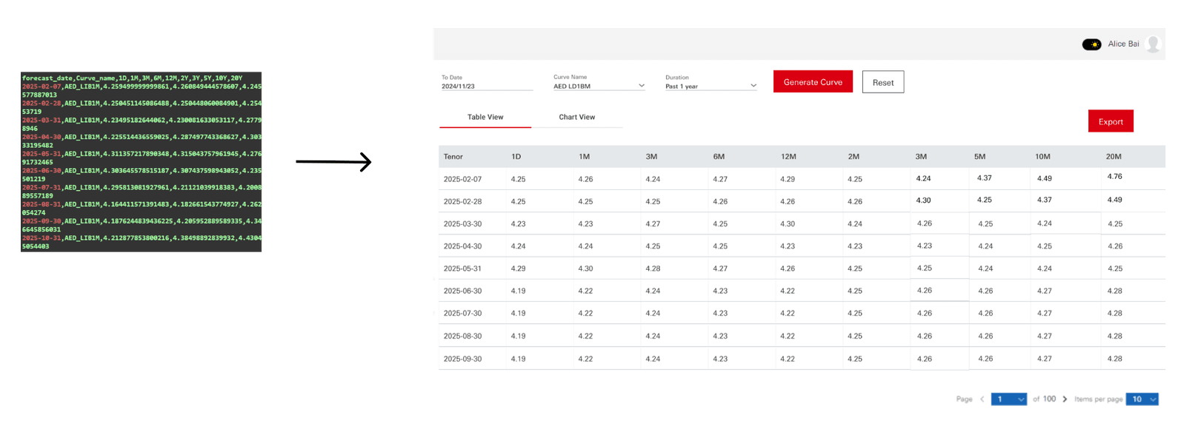The width and height of the screenshot is (1198, 440).
Task: Select the 2025-09-30 row date cell
Action: click(462, 359)
